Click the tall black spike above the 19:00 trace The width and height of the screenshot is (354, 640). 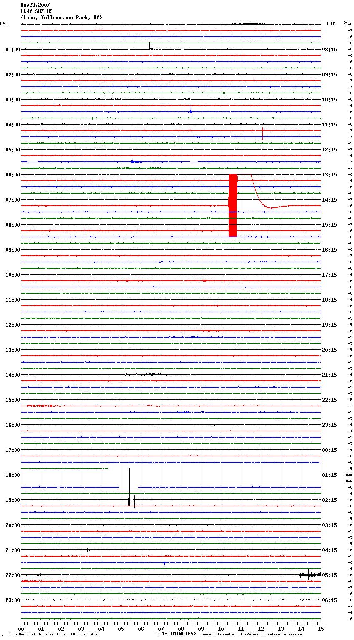129,487
